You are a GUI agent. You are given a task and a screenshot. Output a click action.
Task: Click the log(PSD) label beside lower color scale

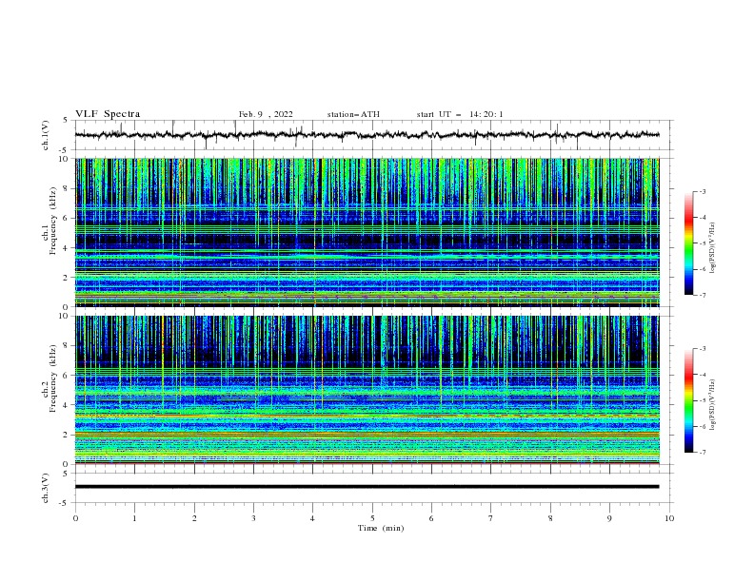point(712,405)
